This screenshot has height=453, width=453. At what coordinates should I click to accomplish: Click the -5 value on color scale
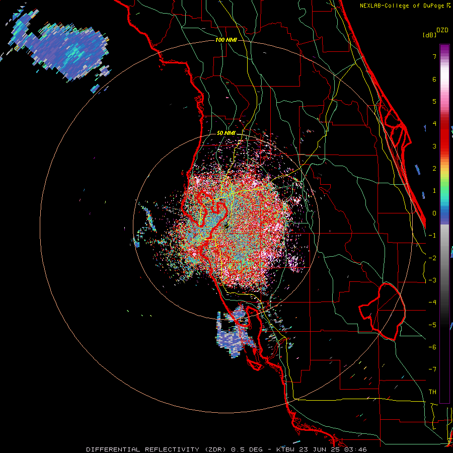[432, 325]
